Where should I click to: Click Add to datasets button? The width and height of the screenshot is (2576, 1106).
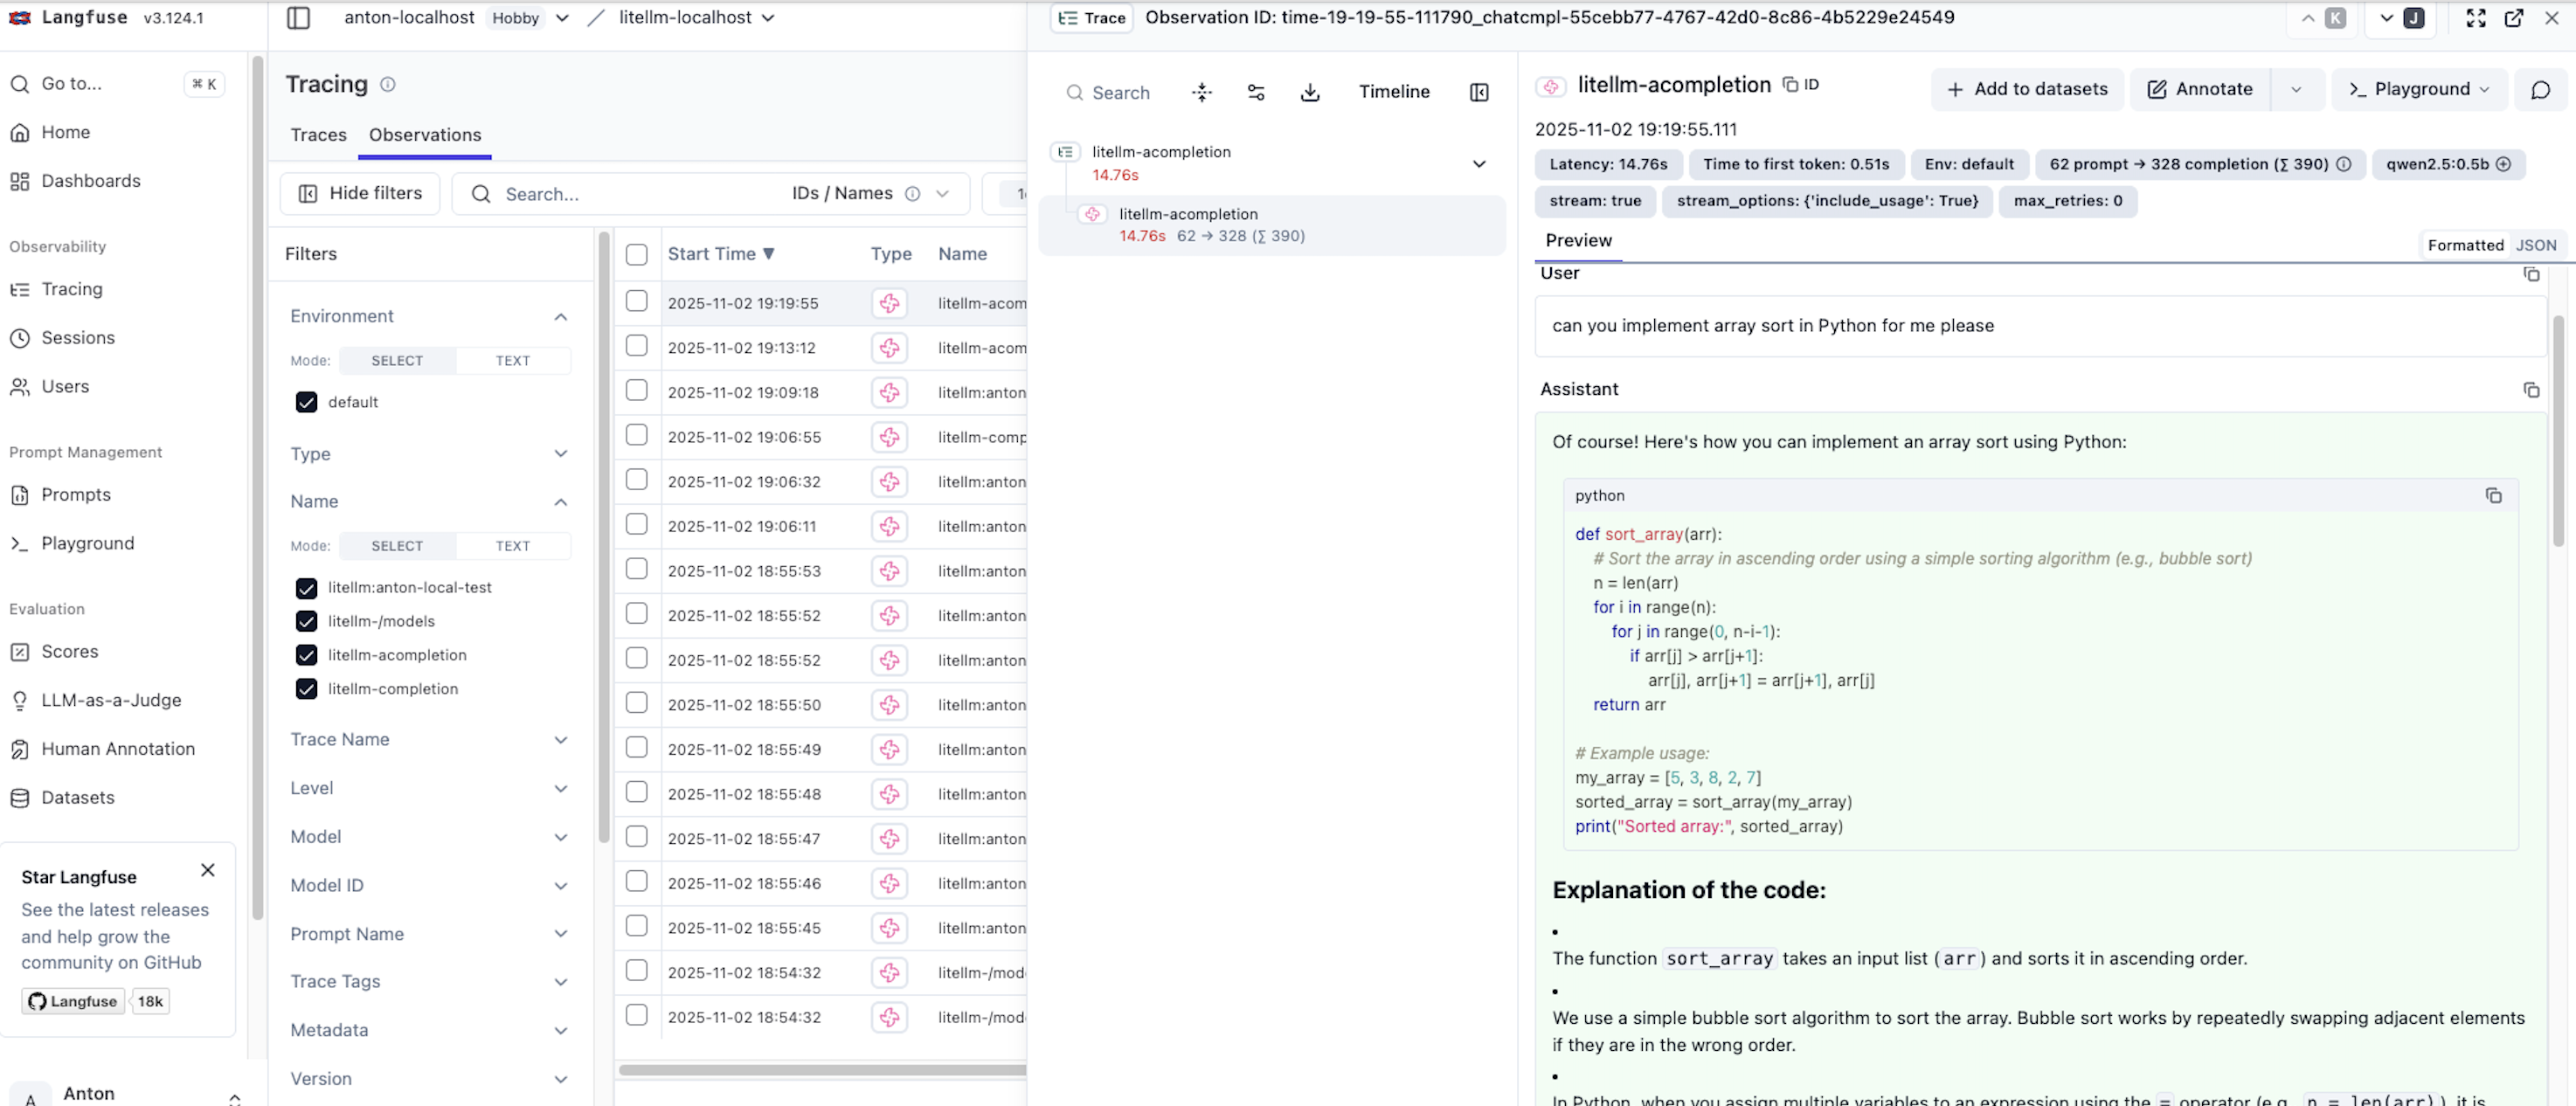[x=2026, y=89]
